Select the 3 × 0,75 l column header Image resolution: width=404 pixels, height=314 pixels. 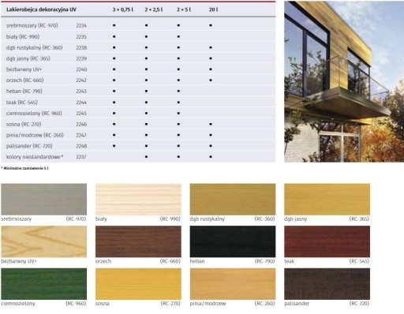tap(123, 9)
